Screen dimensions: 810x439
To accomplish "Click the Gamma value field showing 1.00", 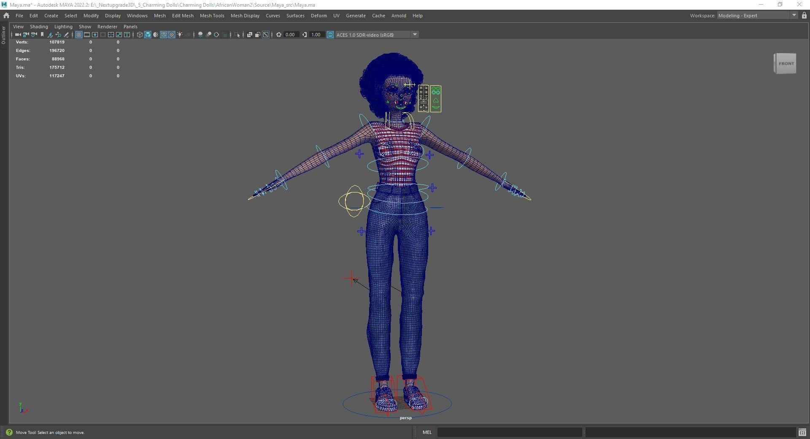I will [x=317, y=35].
